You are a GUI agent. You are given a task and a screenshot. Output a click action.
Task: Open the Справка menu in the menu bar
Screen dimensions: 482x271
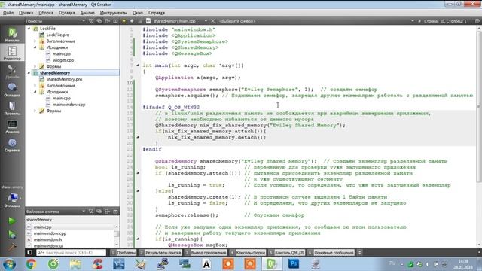(157, 13)
